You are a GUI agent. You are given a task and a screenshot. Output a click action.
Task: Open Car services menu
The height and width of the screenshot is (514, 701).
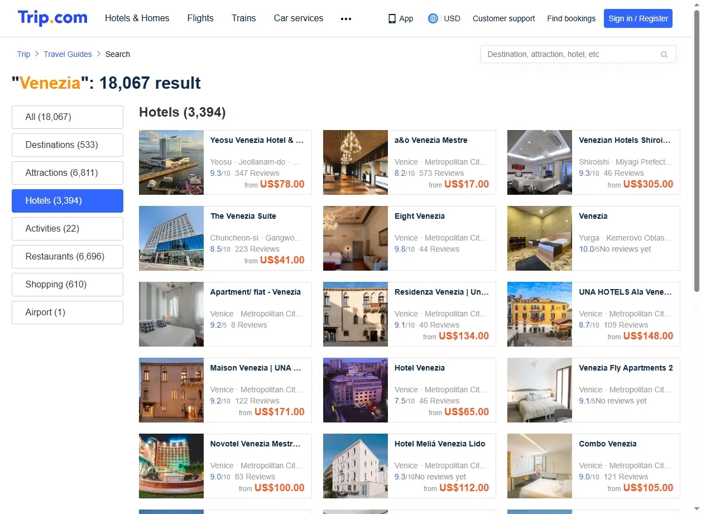point(299,18)
